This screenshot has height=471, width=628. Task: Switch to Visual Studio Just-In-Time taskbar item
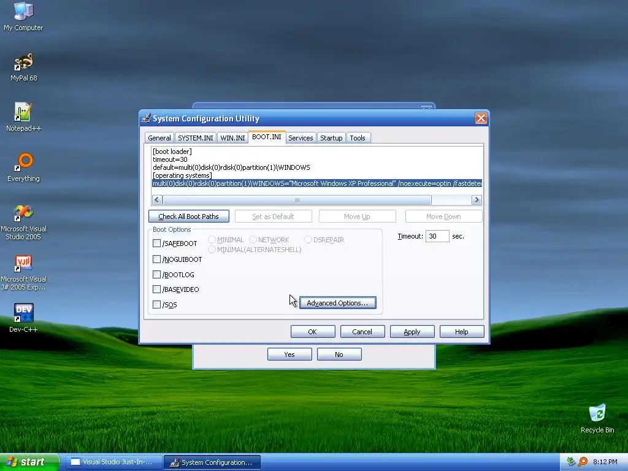113,462
